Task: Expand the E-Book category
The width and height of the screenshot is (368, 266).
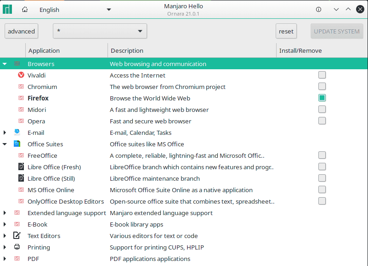Action: [4, 224]
